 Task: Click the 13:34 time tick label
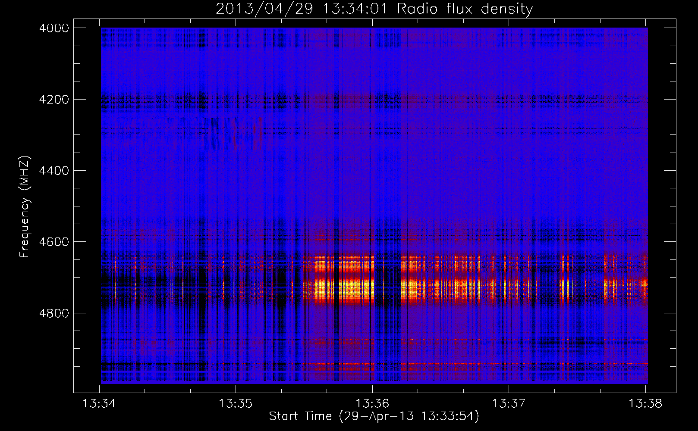point(99,403)
